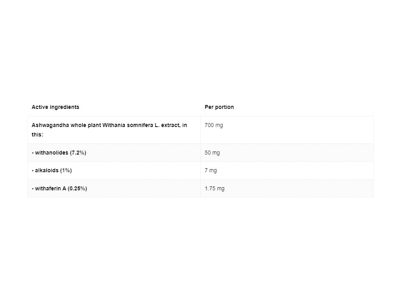
Task: Click the "Active ingredients" column header
Action: coord(55,107)
